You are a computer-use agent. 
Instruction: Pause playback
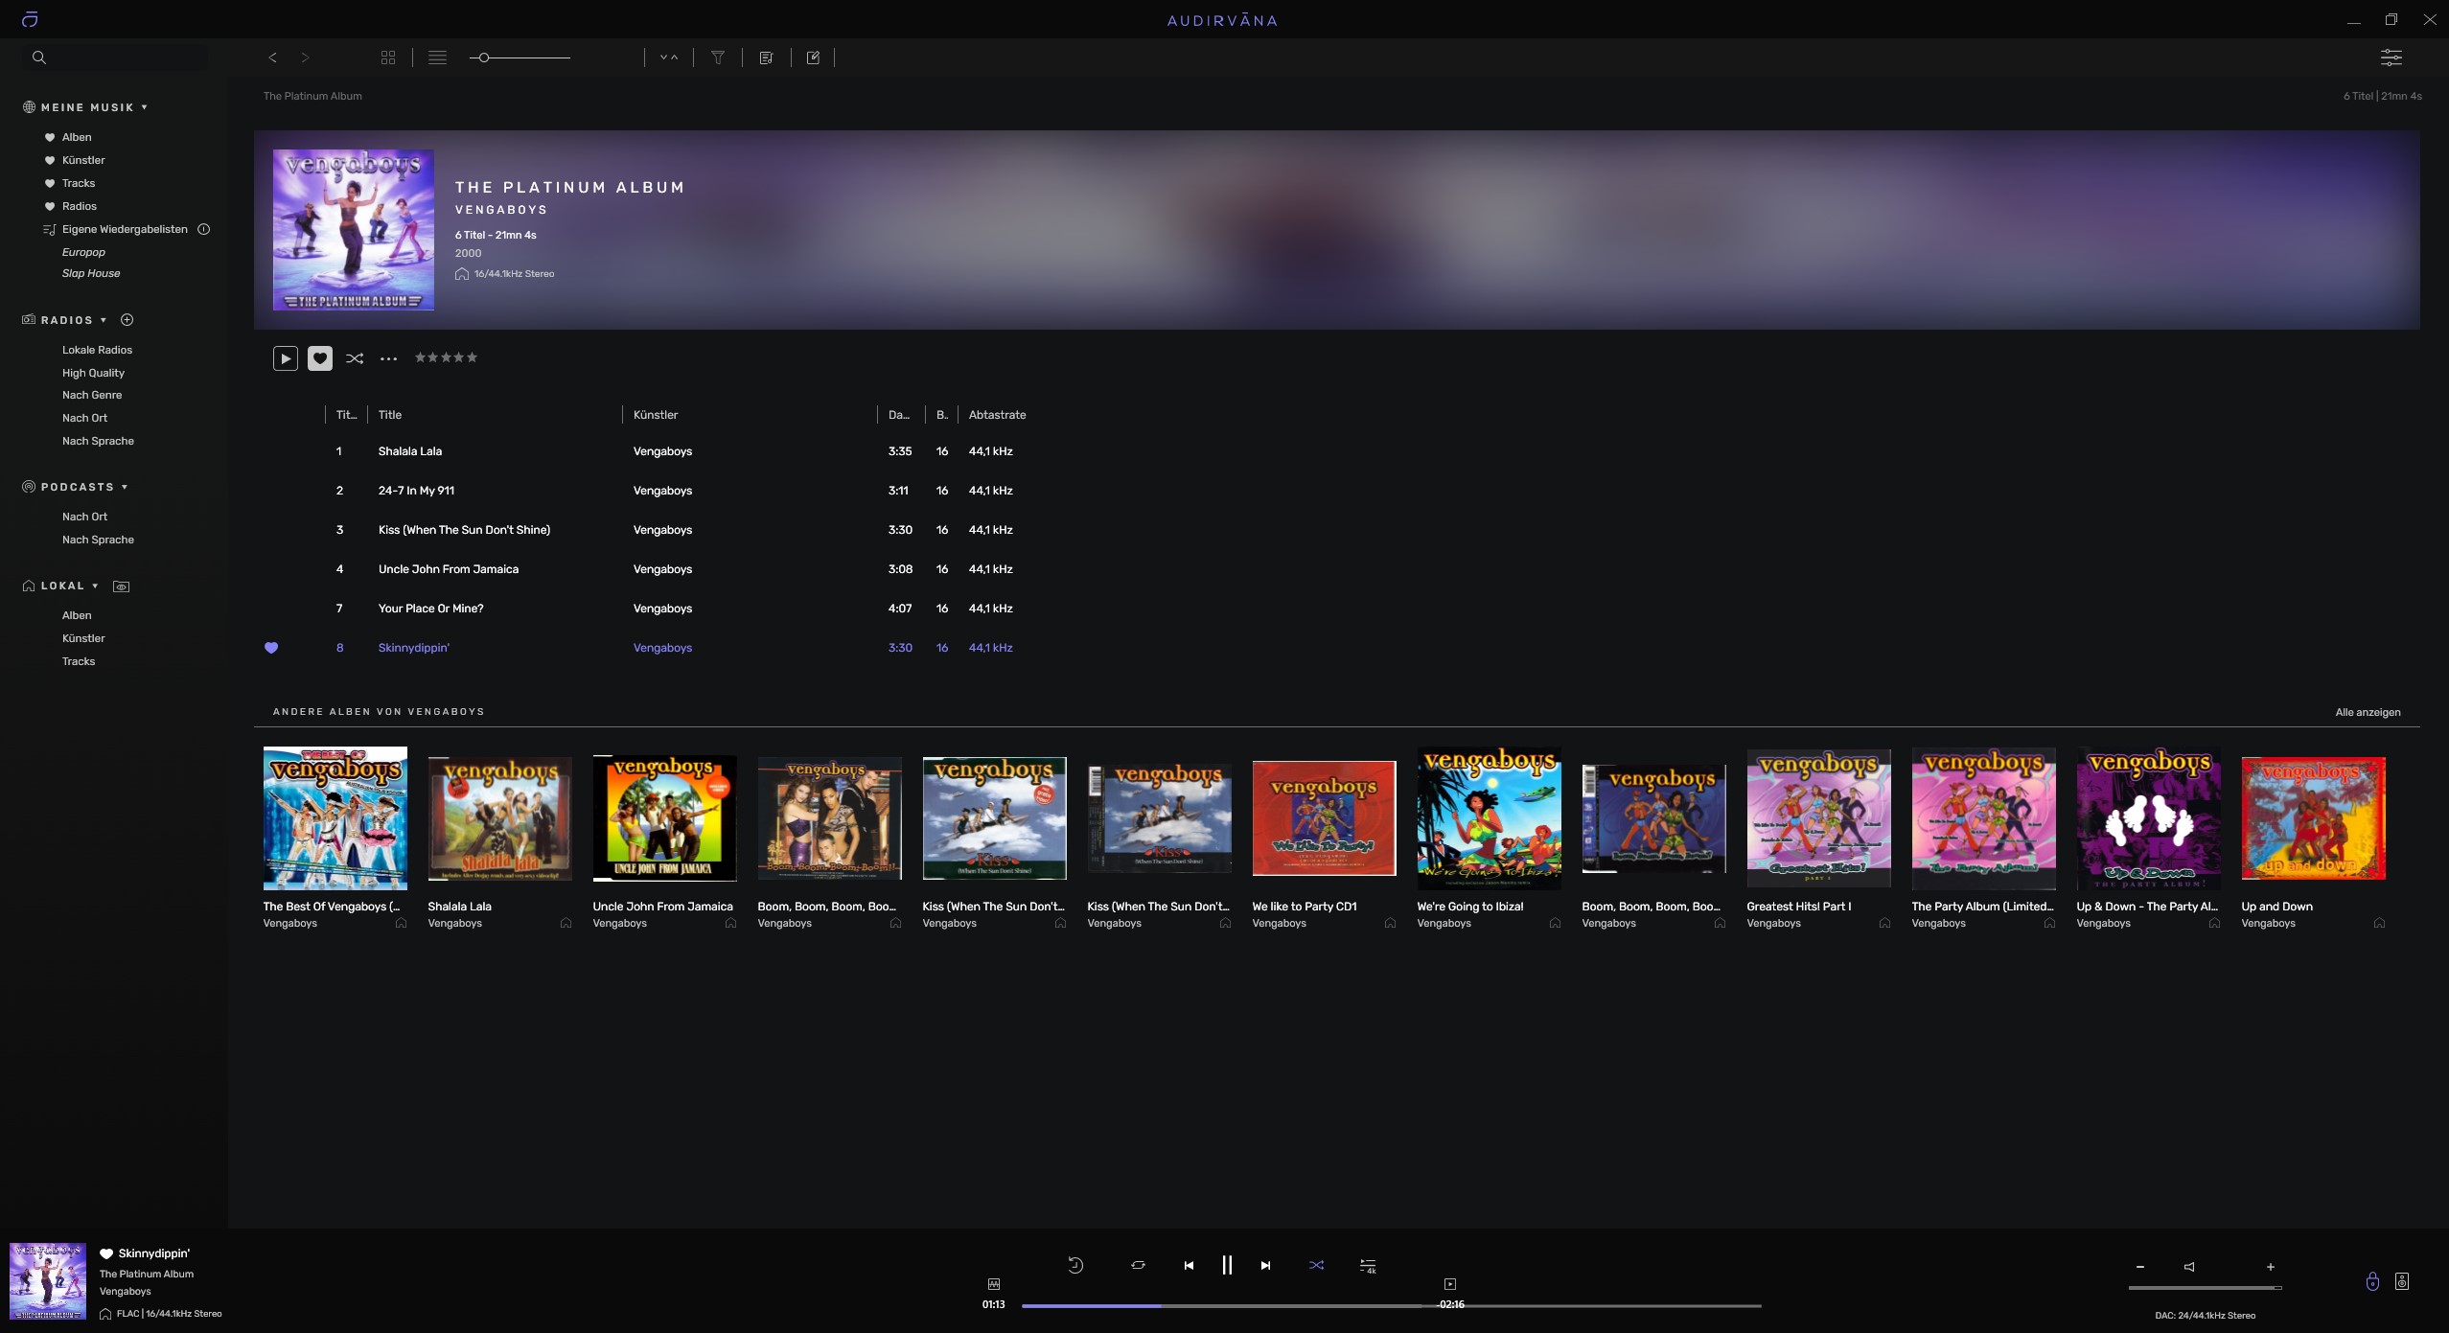(1227, 1265)
